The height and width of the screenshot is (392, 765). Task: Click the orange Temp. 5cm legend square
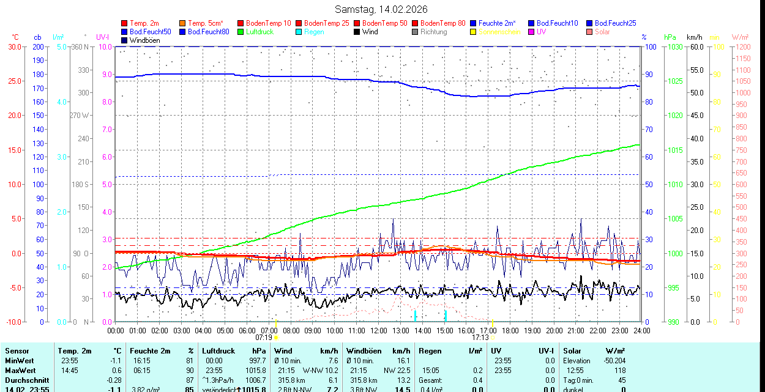click(183, 23)
